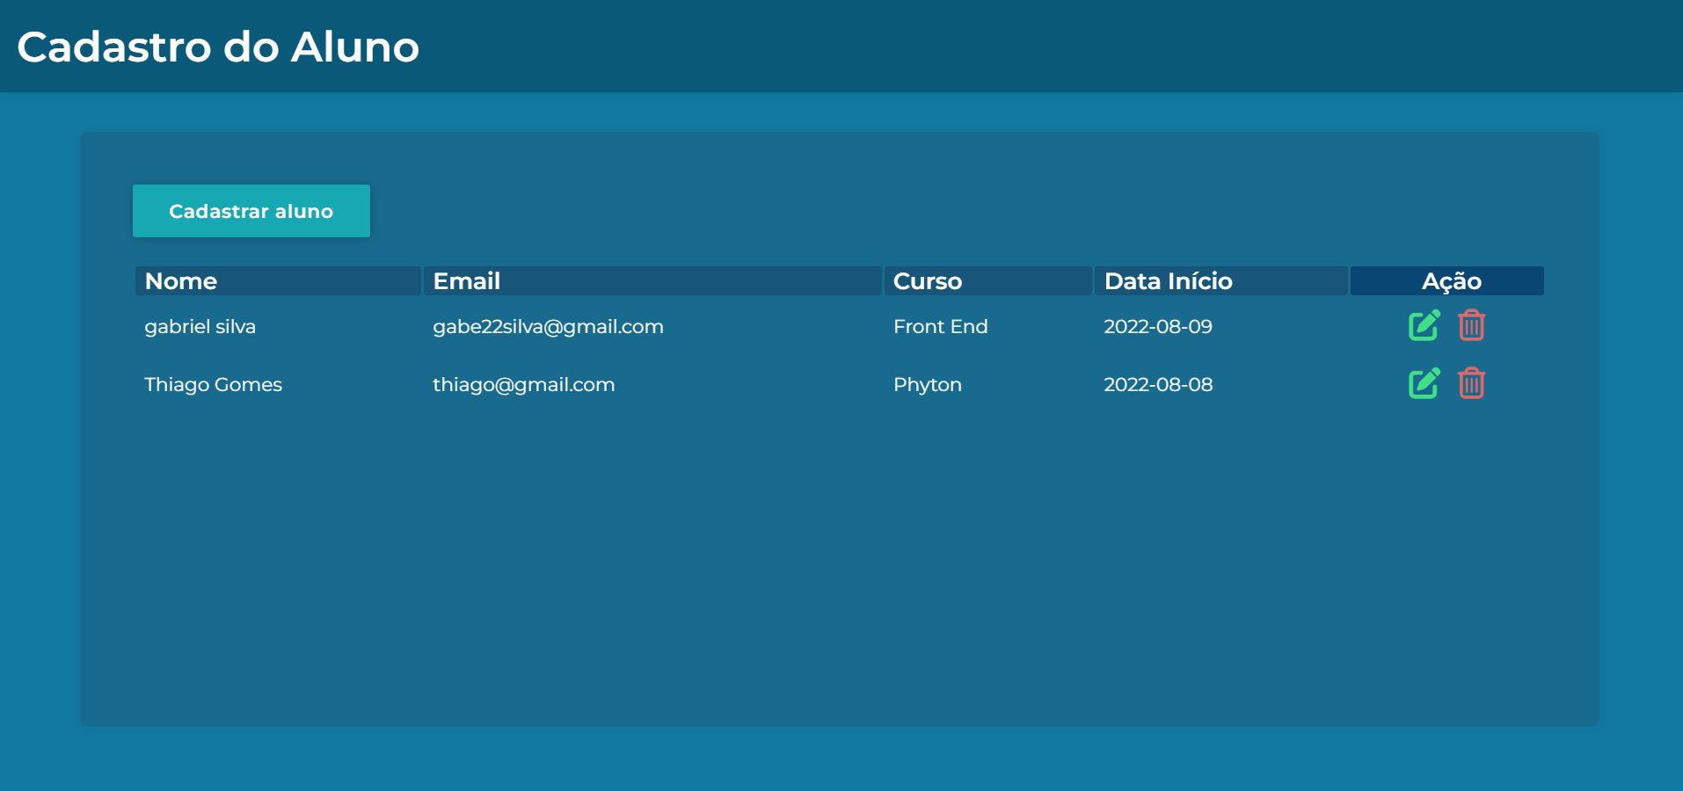
Task: Select the Front End course cell
Action: [x=940, y=327]
